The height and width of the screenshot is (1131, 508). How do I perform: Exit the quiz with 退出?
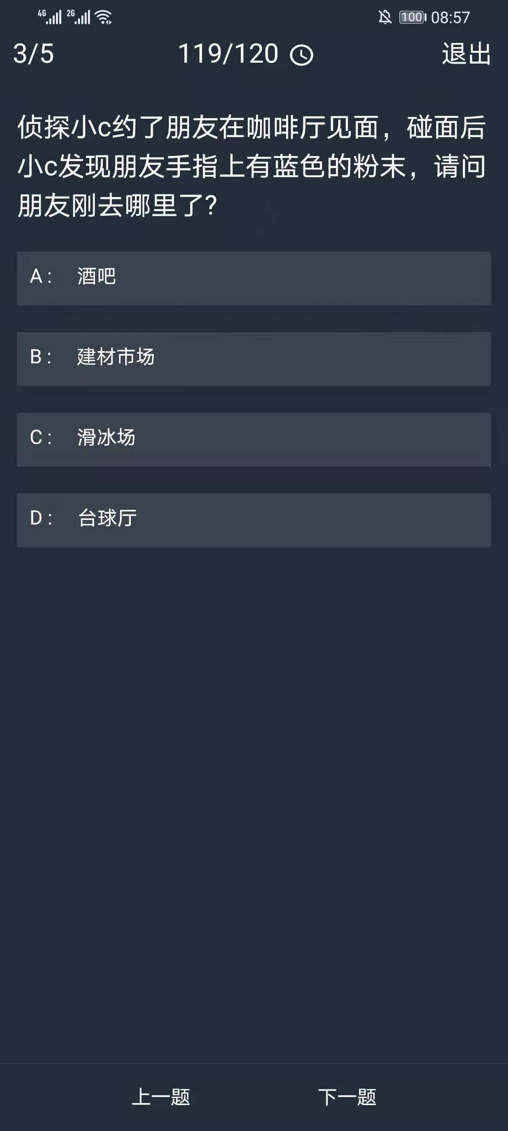[x=466, y=54]
